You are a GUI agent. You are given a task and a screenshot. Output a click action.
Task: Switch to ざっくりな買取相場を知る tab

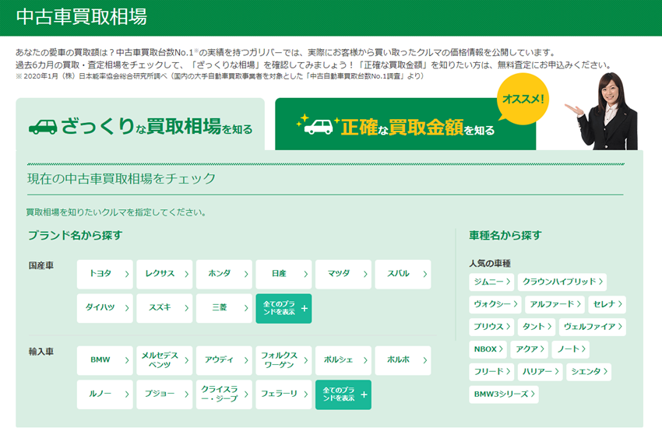click(140, 125)
